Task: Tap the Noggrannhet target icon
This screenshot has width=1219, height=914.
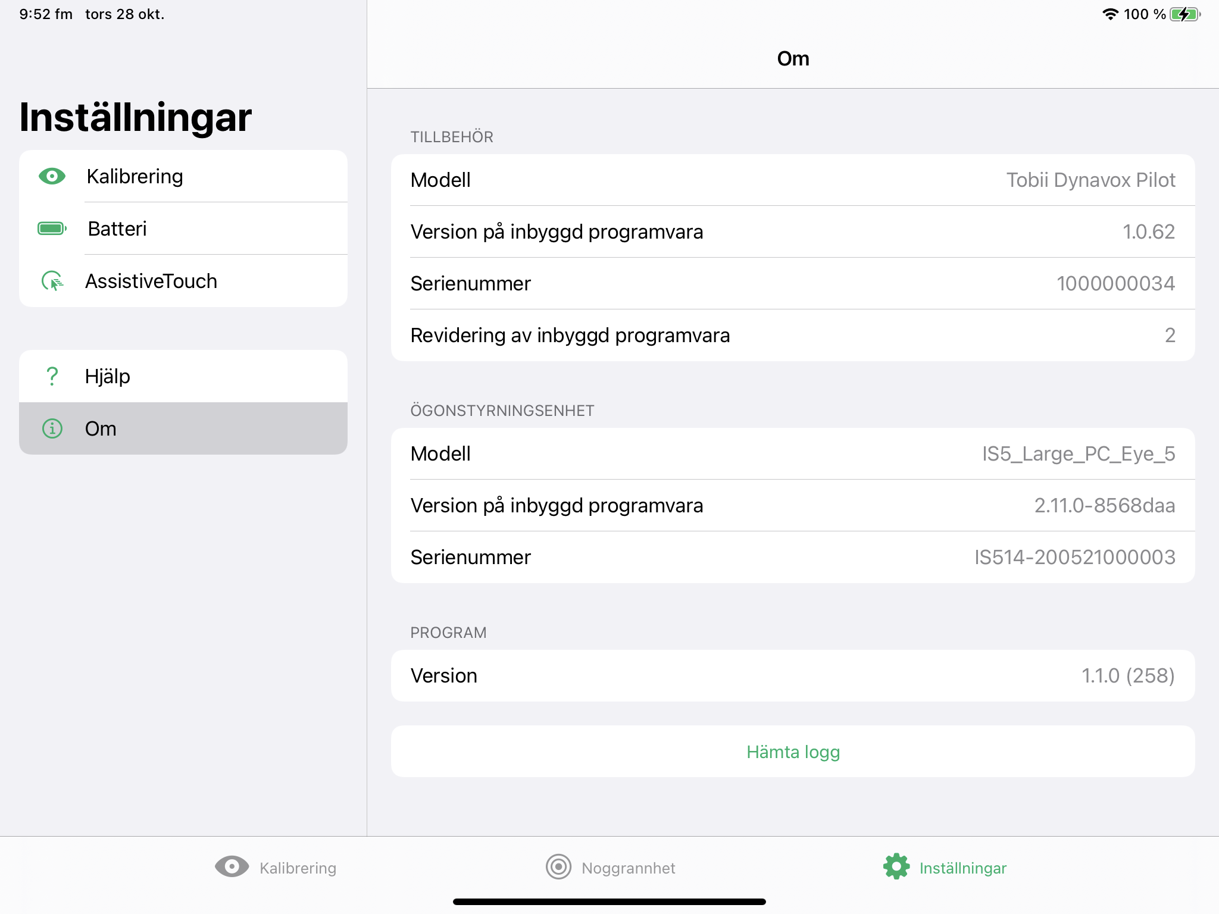Action: (558, 867)
